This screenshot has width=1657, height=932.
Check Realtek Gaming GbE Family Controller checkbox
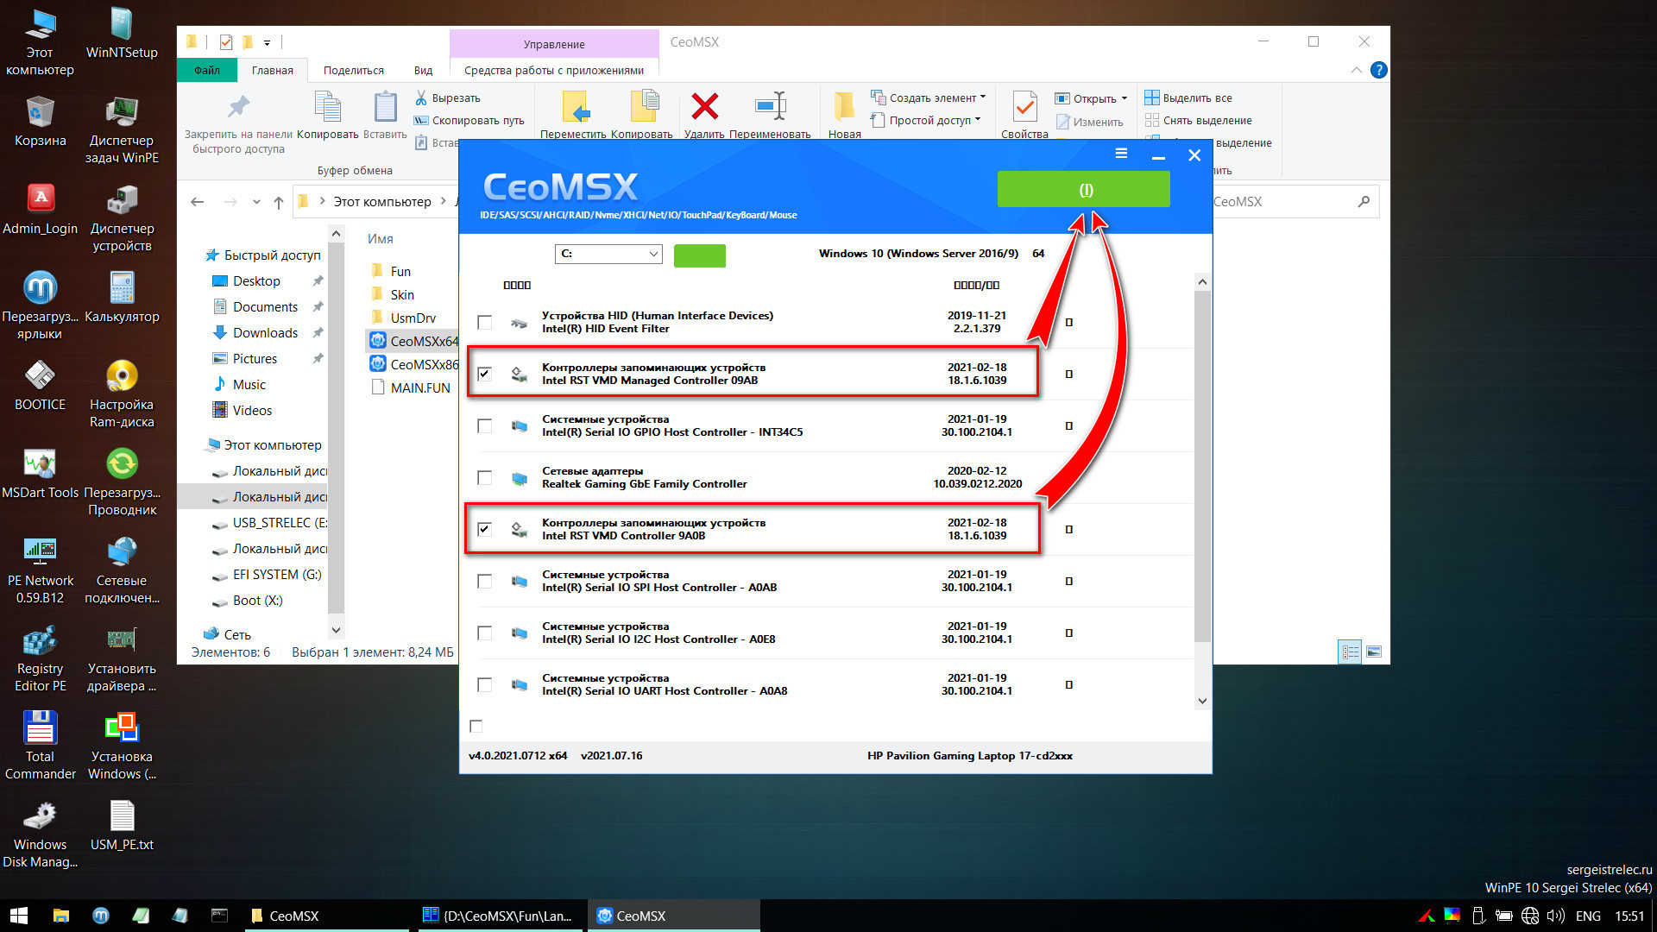click(485, 477)
